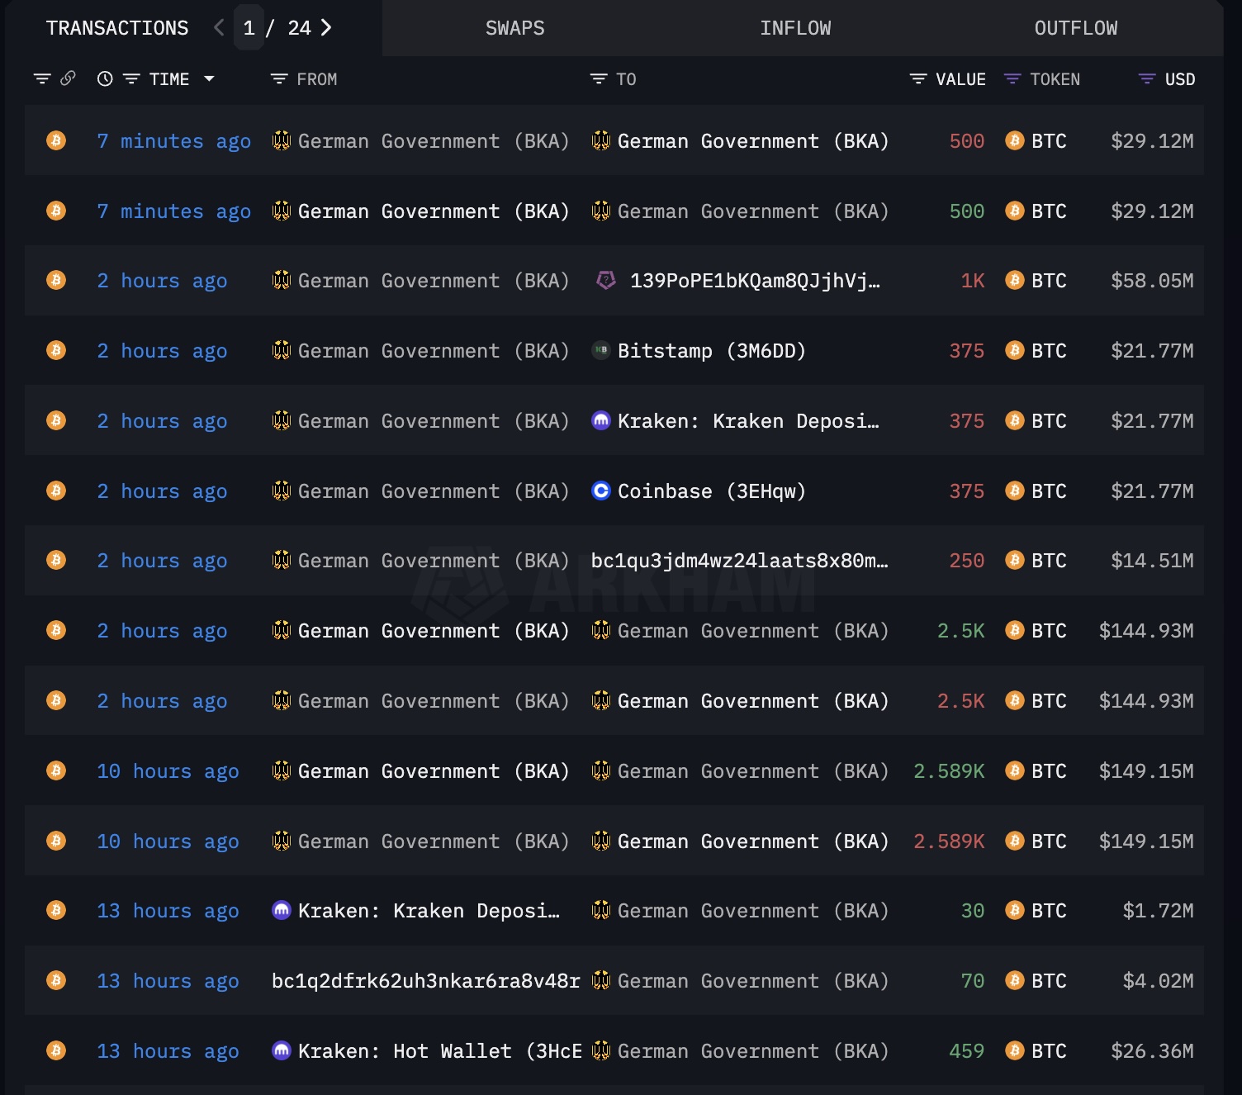Screen dimensions: 1242x1095
Task: Open Kraken Deposit recipient in 375 BTC row
Action: [748, 421]
